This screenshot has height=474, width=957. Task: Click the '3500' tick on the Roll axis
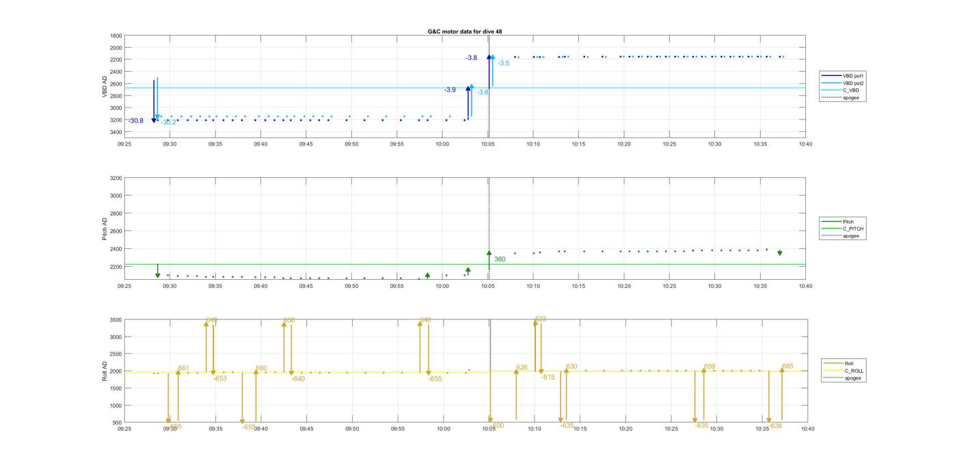coord(116,319)
